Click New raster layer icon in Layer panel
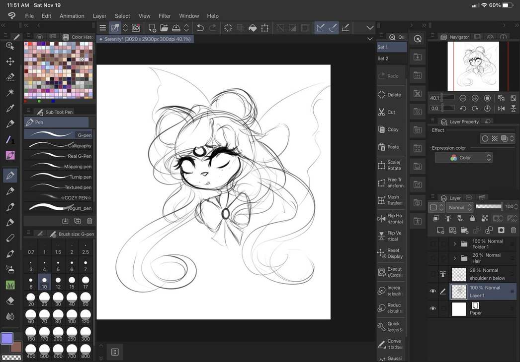This screenshot has width=520, height=362. click(x=440, y=230)
